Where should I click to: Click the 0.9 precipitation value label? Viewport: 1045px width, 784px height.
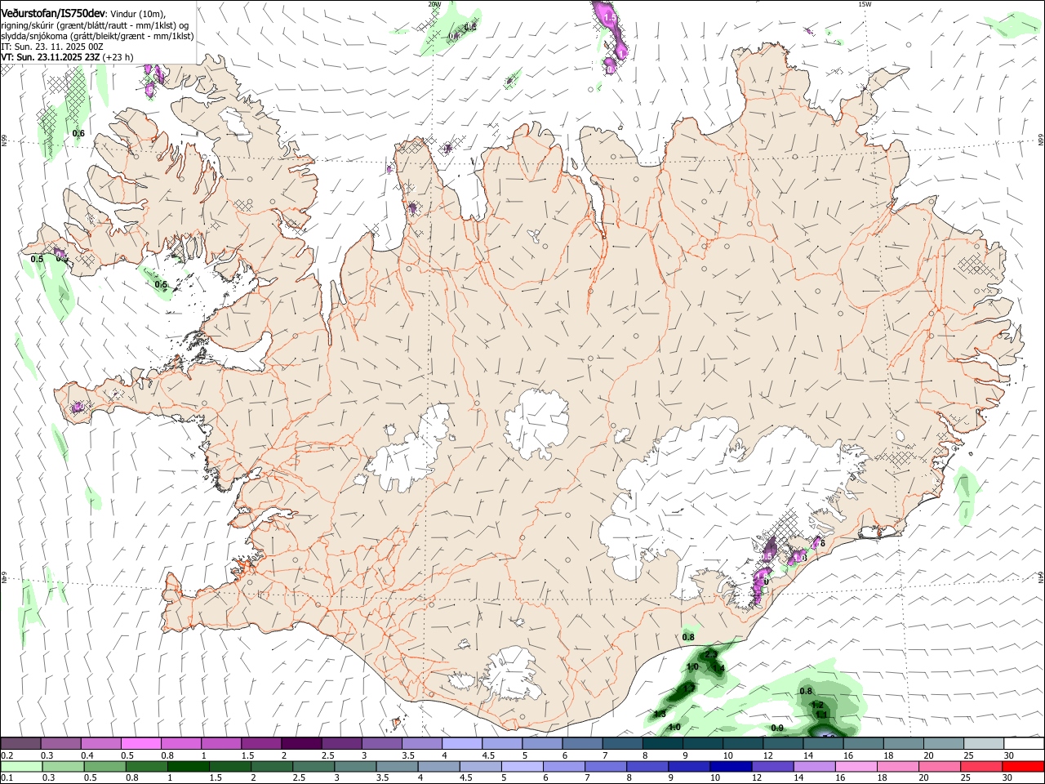777,728
